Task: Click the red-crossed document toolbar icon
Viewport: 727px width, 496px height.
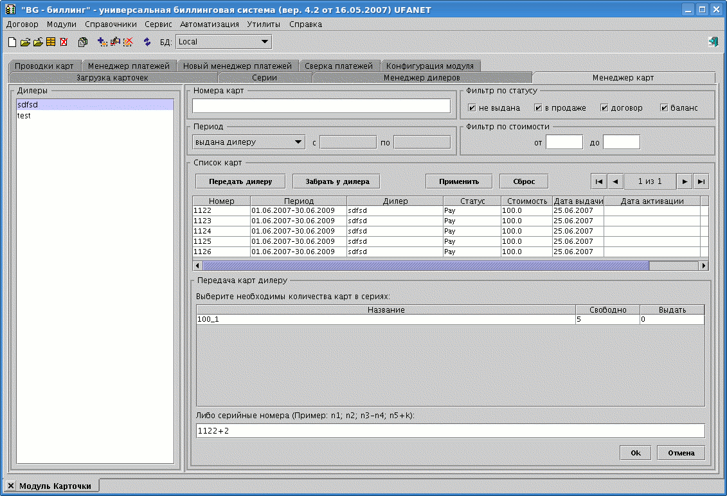Action: pyautogui.click(x=64, y=42)
